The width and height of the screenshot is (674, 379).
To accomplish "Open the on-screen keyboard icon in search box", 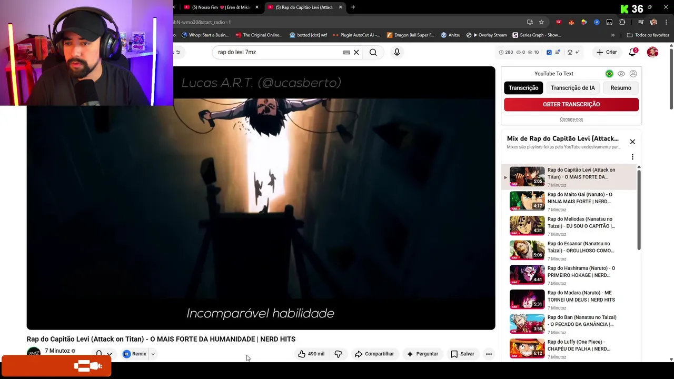I will [x=346, y=52].
